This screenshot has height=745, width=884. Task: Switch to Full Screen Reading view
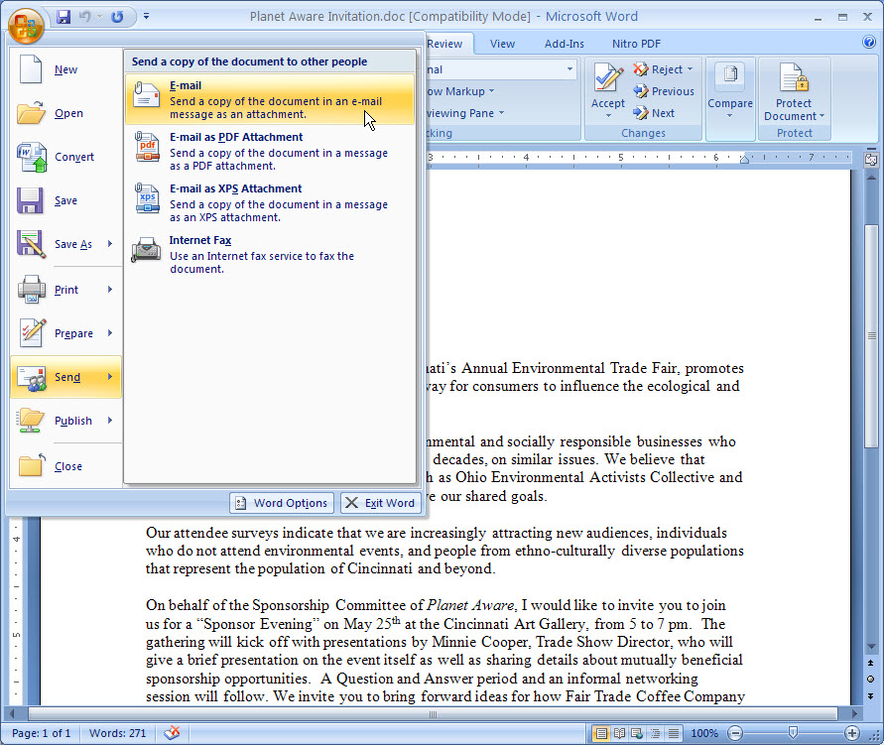tap(619, 733)
